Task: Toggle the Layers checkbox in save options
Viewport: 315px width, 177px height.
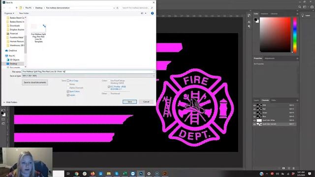Action: [x=68, y=95]
